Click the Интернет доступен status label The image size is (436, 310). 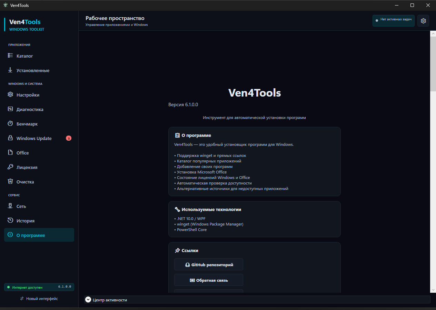(27, 287)
